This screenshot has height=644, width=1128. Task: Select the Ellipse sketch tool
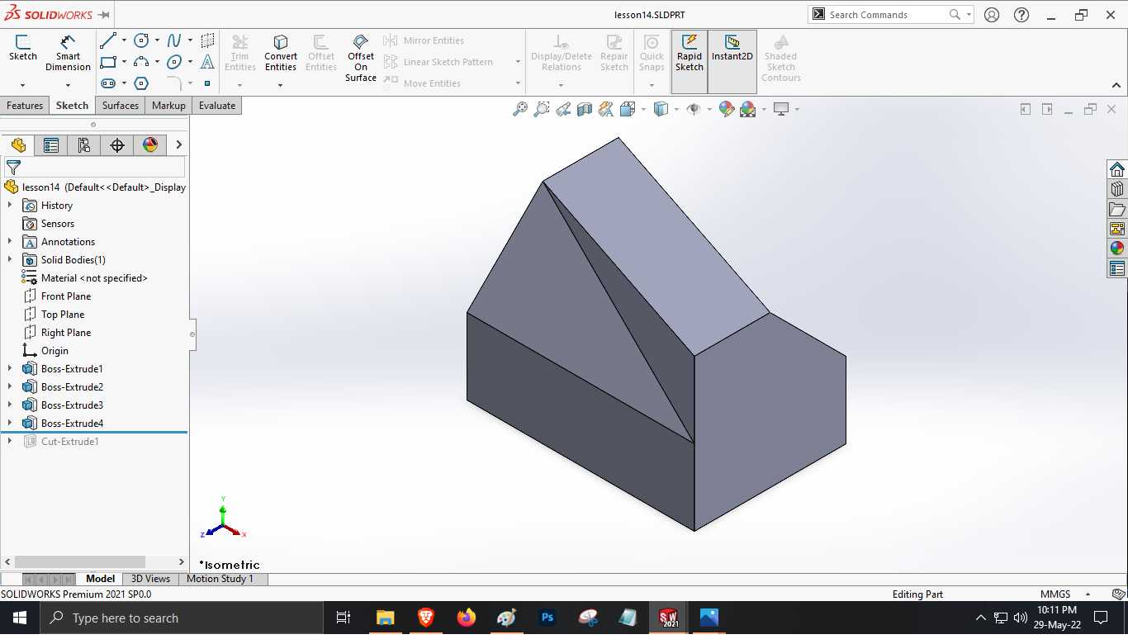pyautogui.click(x=174, y=62)
